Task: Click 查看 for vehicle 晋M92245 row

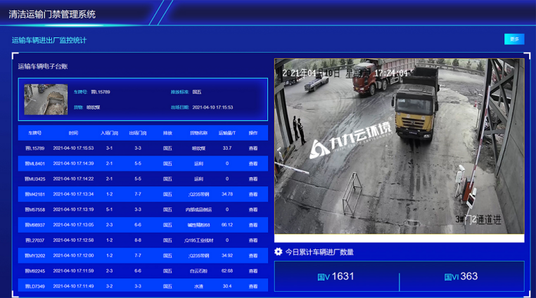Action: (253, 271)
